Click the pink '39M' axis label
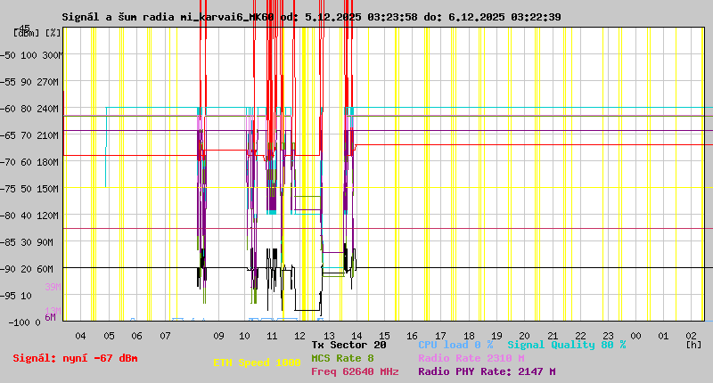The height and width of the screenshot is (383, 713). [53, 287]
